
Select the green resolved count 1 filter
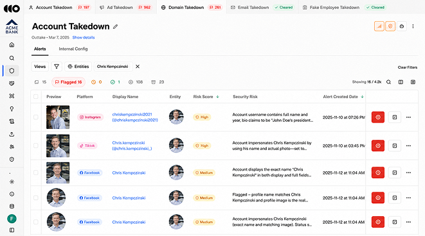tap(115, 82)
